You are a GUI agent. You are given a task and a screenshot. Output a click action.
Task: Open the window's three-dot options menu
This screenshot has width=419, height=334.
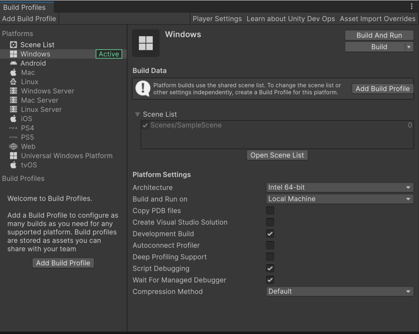412,6
